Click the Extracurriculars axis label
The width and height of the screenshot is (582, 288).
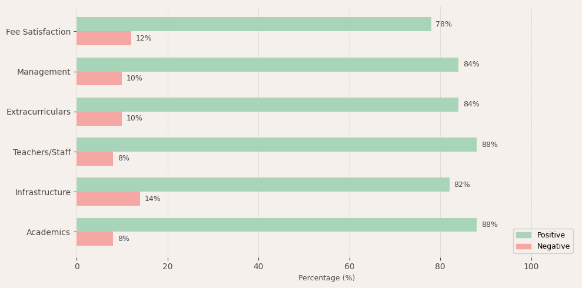point(38,112)
